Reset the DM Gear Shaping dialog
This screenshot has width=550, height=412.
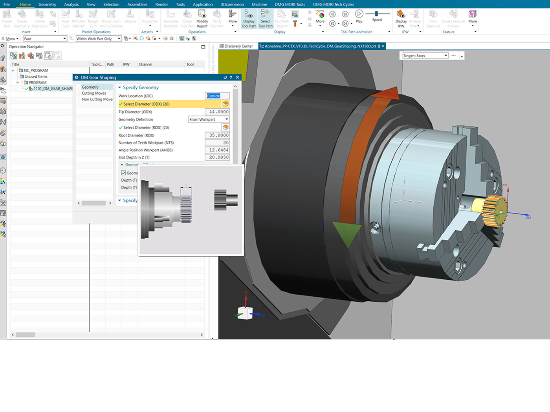pyautogui.click(x=225, y=78)
